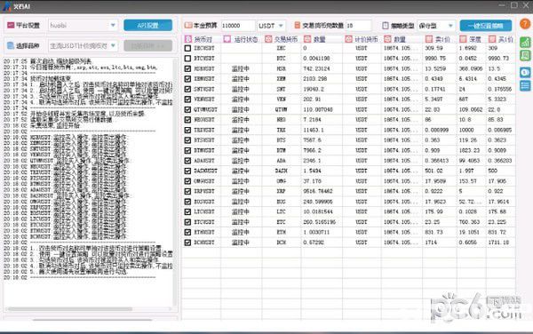Viewport: 533px width, 334px height.
Task: Click the log panel vertical scrollbar
Action: click(175, 182)
